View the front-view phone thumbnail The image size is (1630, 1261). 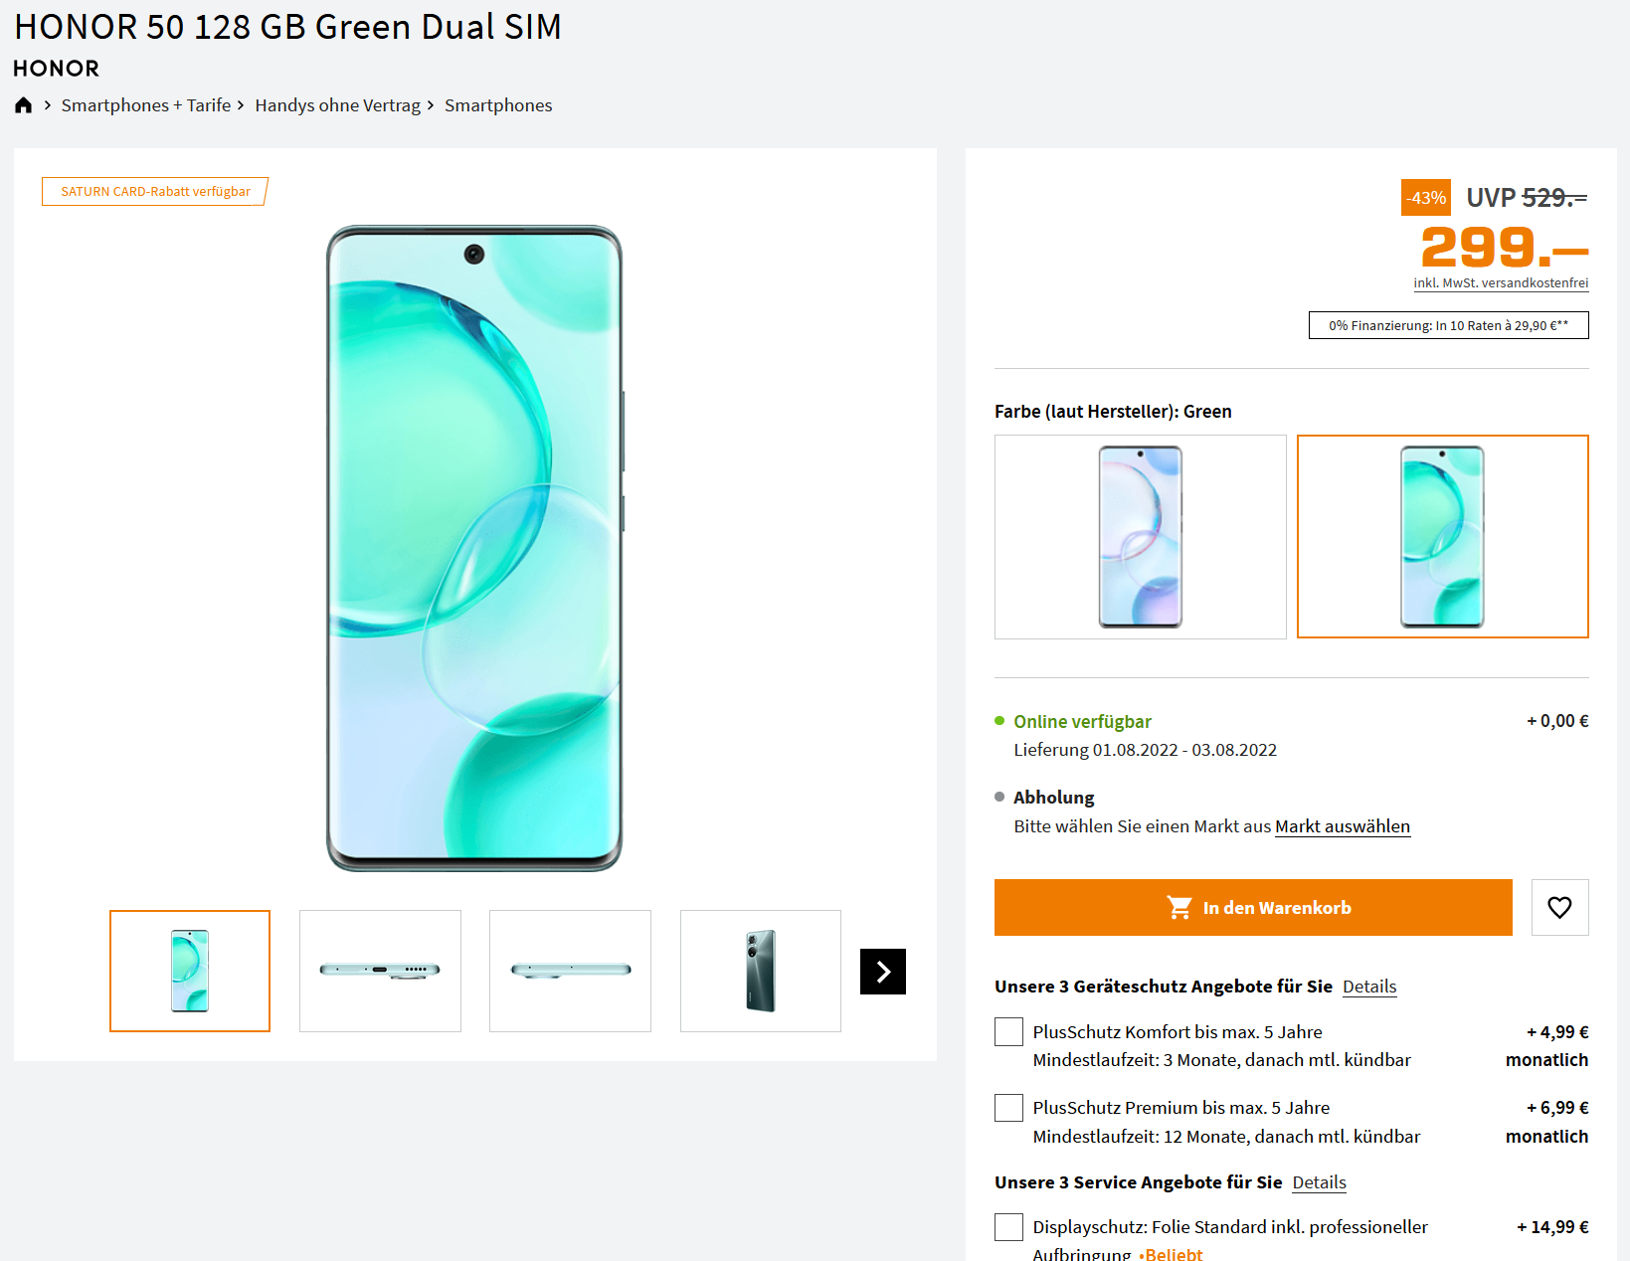190,971
